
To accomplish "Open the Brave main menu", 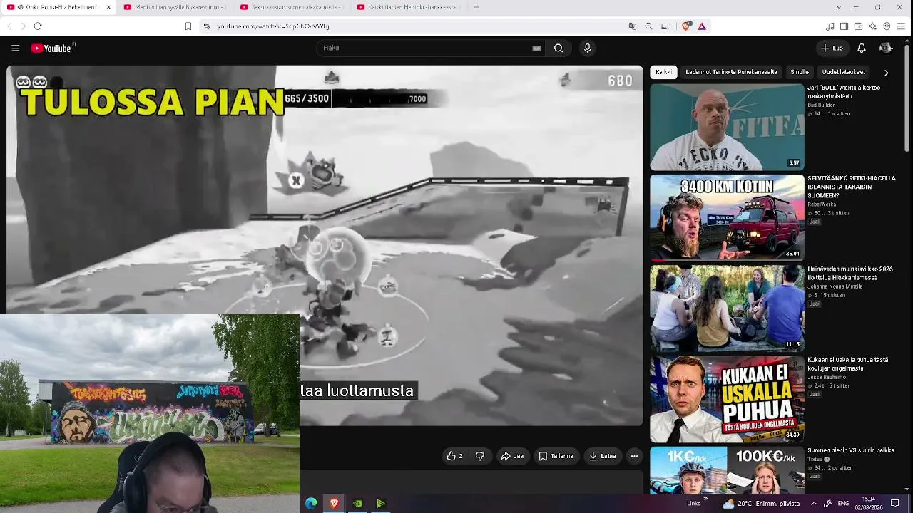I will click(x=902, y=26).
